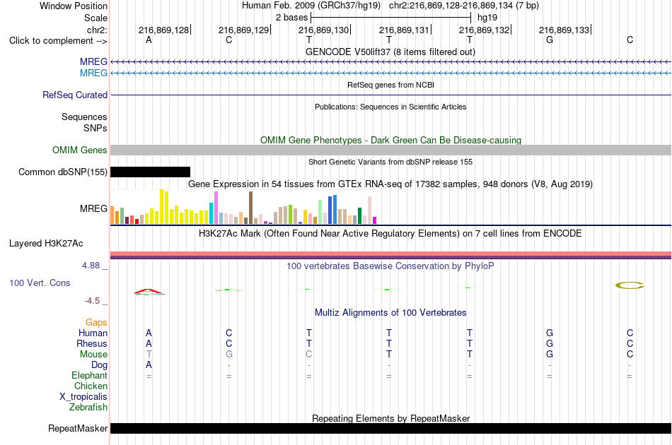Open the light blue MREG GENCODE track label

pyautogui.click(x=93, y=73)
